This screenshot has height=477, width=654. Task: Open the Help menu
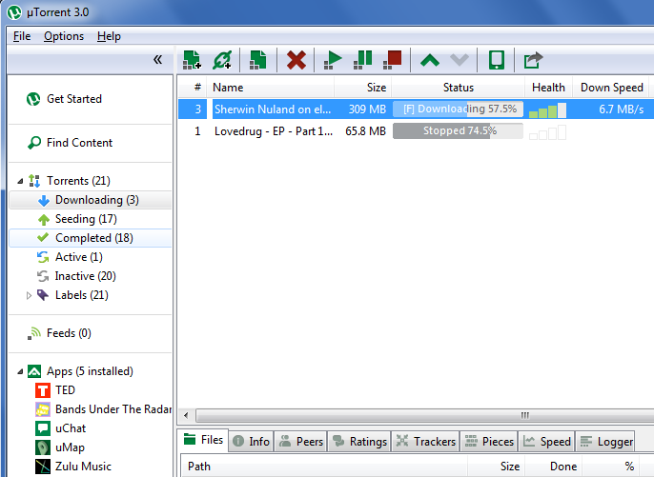click(x=109, y=36)
